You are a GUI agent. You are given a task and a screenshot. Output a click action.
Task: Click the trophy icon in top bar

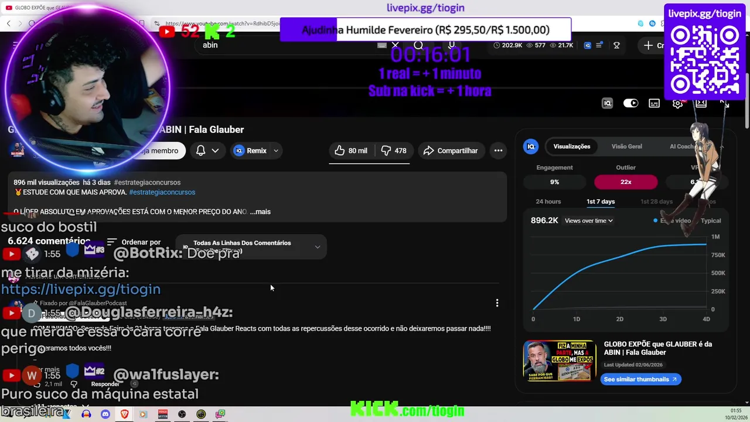click(x=616, y=45)
